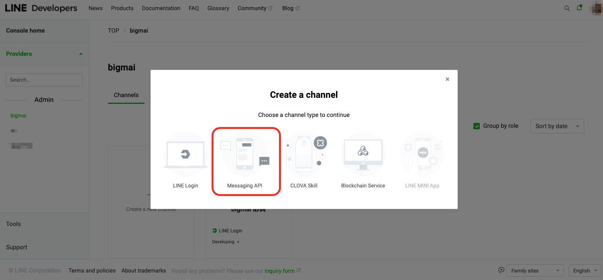Open the Products menu item
The width and height of the screenshot is (603, 280).
(122, 8)
